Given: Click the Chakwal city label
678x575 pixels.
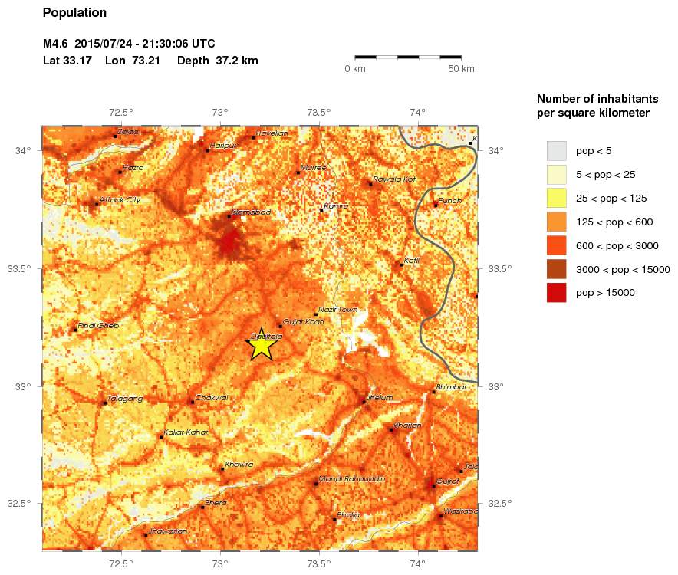Looking at the screenshot, I should click(x=212, y=398).
